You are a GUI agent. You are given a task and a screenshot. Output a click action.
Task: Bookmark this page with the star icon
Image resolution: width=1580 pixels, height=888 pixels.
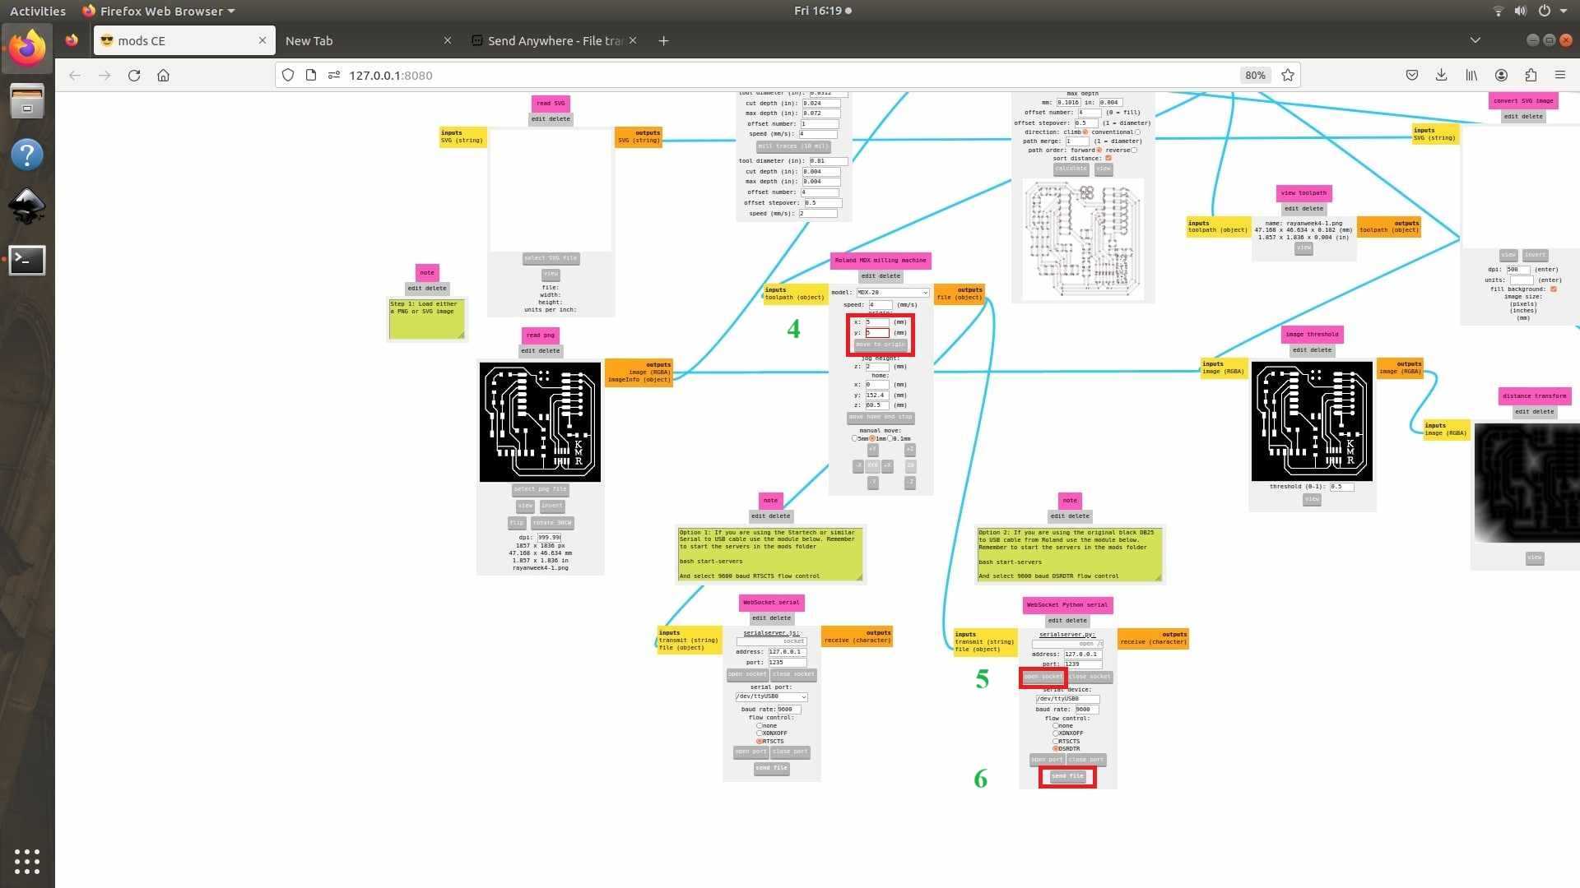tap(1288, 75)
